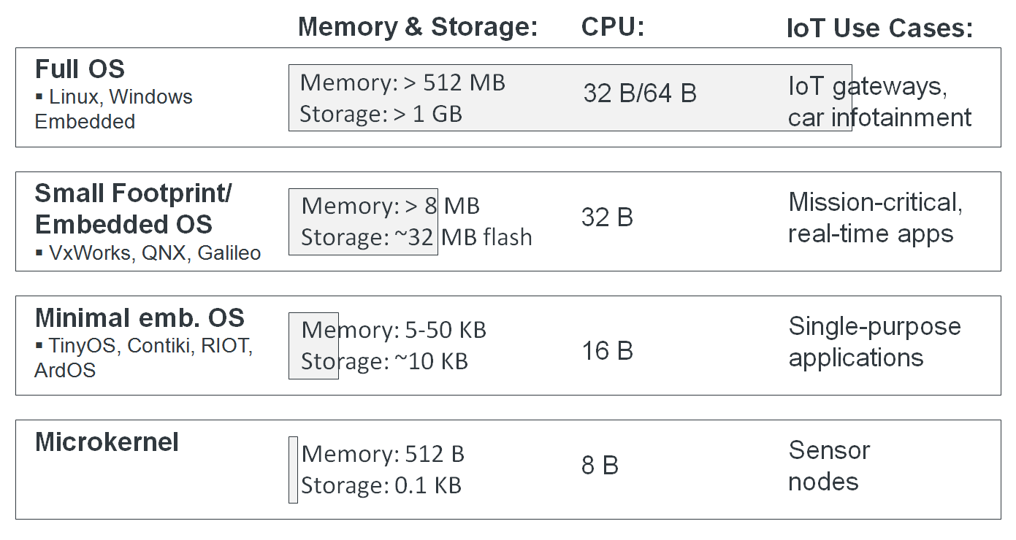Viewport: 1016px width, 540px height.
Task: Select the 16 B CPU value
Action: (x=607, y=351)
